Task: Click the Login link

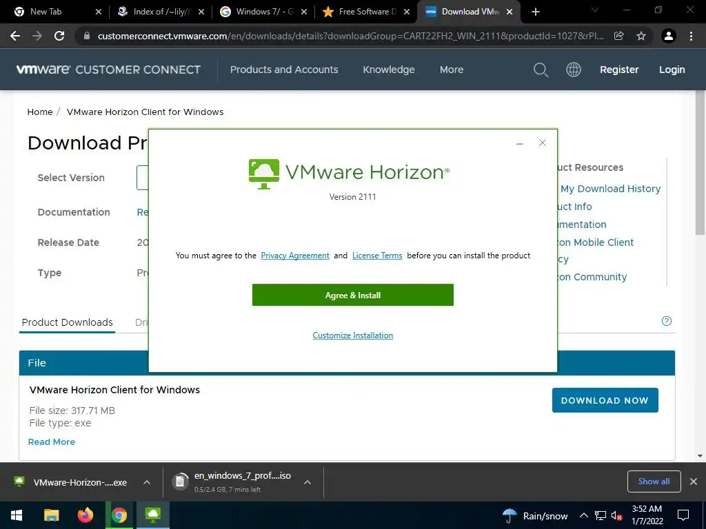Action: click(x=672, y=70)
